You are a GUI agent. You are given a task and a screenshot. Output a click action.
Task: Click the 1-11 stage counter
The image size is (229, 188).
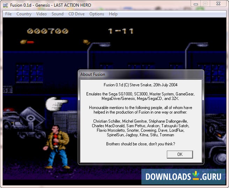pyautogui.click(x=121, y=31)
